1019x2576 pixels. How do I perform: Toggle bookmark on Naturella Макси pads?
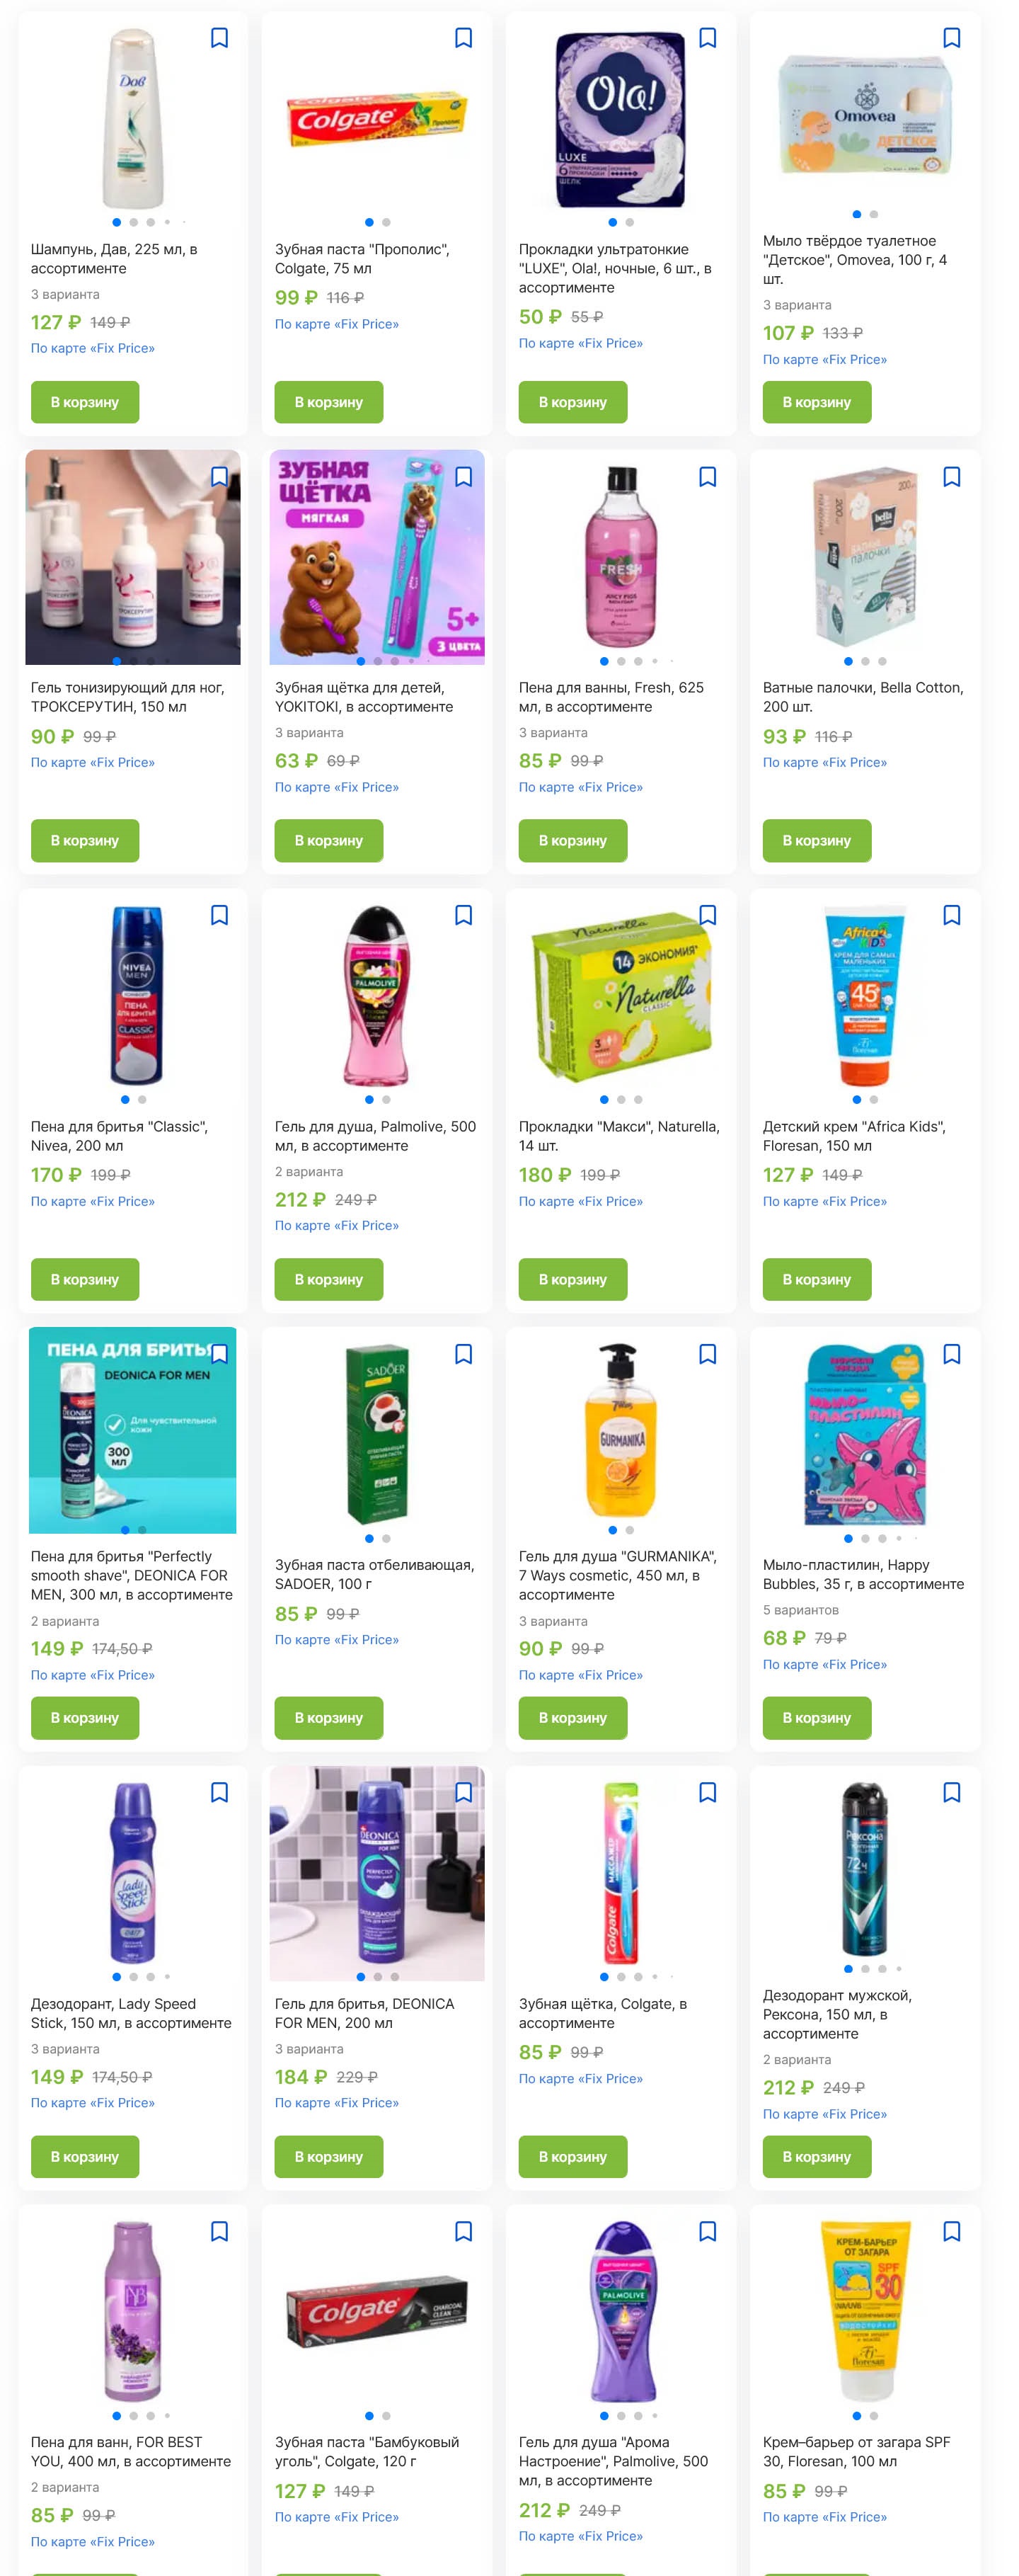point(708,915)
